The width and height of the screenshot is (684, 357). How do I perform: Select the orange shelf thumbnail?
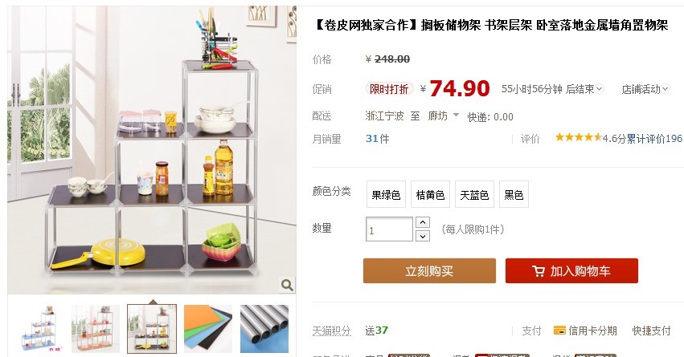[x=96, y=329]
